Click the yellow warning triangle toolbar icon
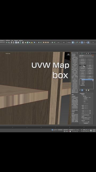The height and width of the screenshot is (172, 96). point(32,42)
